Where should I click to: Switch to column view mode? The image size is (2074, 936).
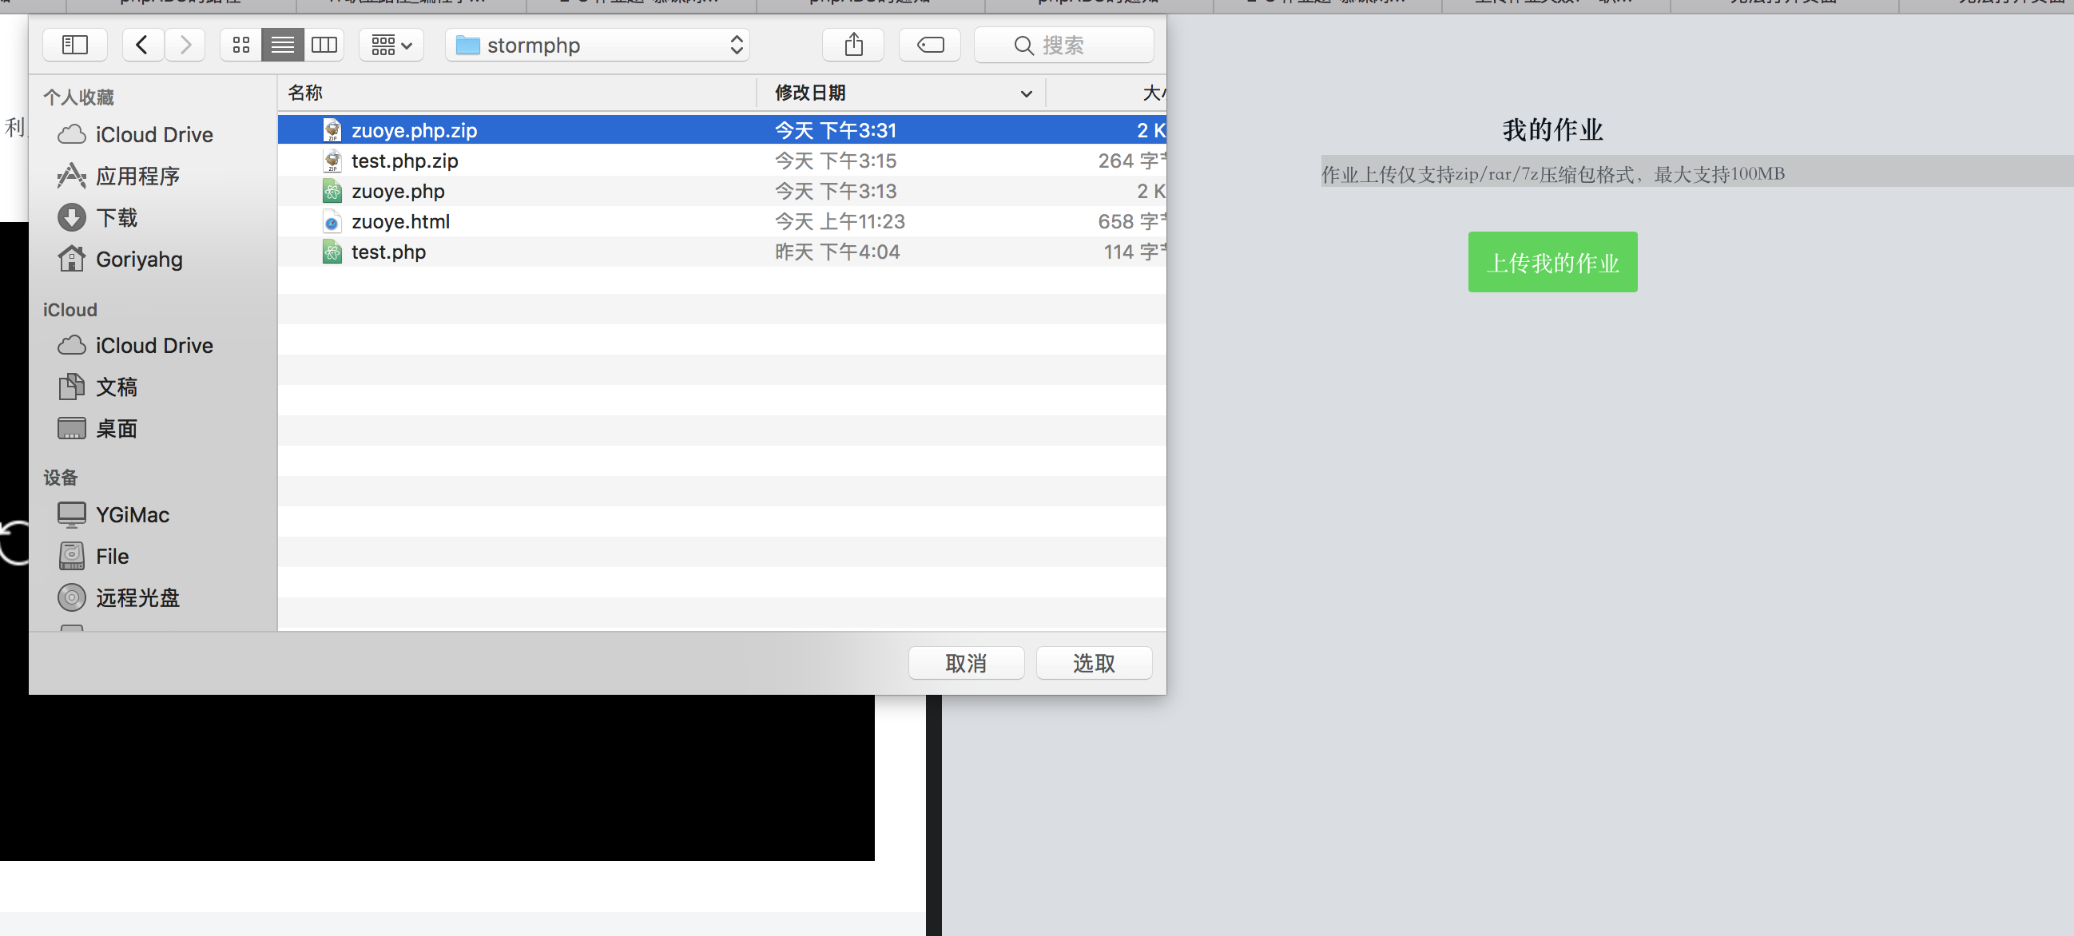point(324,45)
